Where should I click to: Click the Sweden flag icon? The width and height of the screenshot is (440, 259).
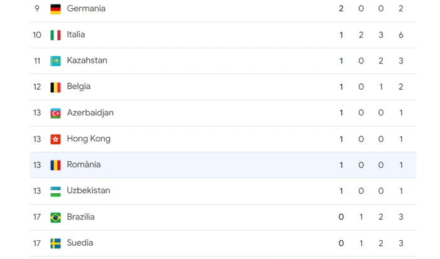pos(55,243)
